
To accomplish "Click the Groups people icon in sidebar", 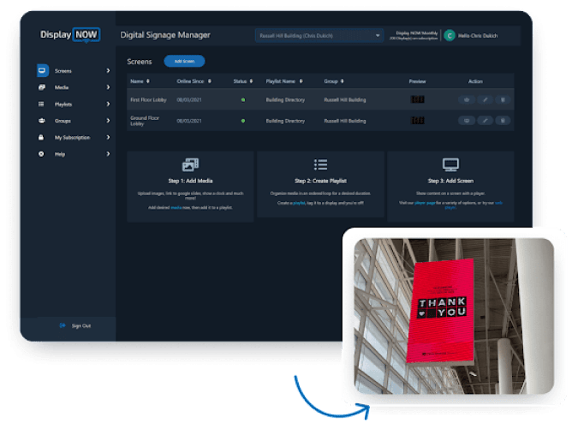I will click(x=42, y=121).
